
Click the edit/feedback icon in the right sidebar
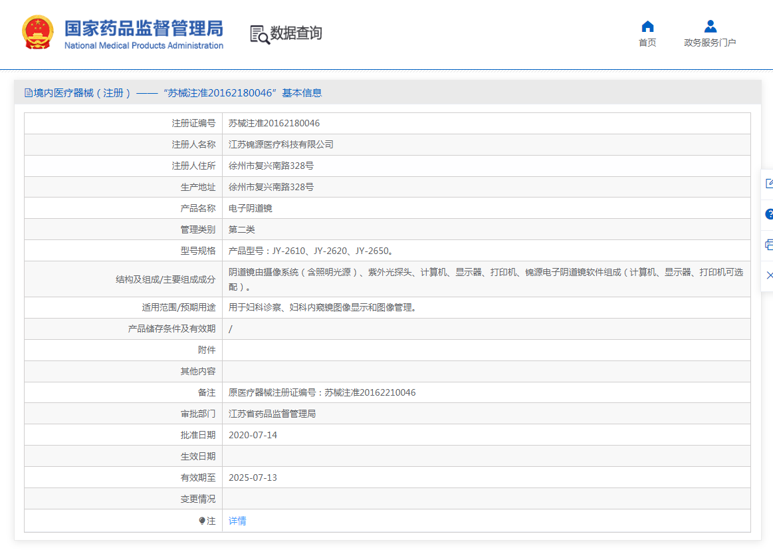(769, 184)
